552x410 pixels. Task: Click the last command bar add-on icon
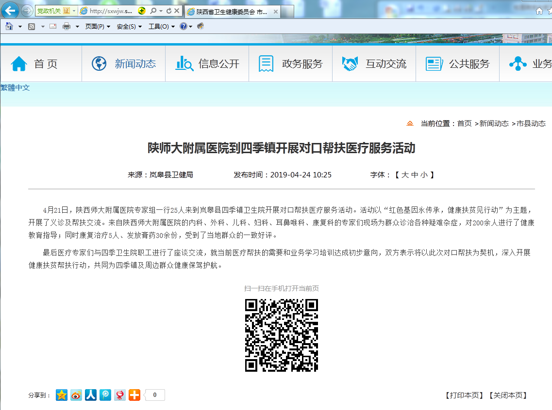point(201,26)
